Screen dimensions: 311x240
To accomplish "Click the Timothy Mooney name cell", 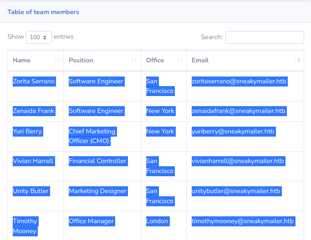I will (36, 226).
